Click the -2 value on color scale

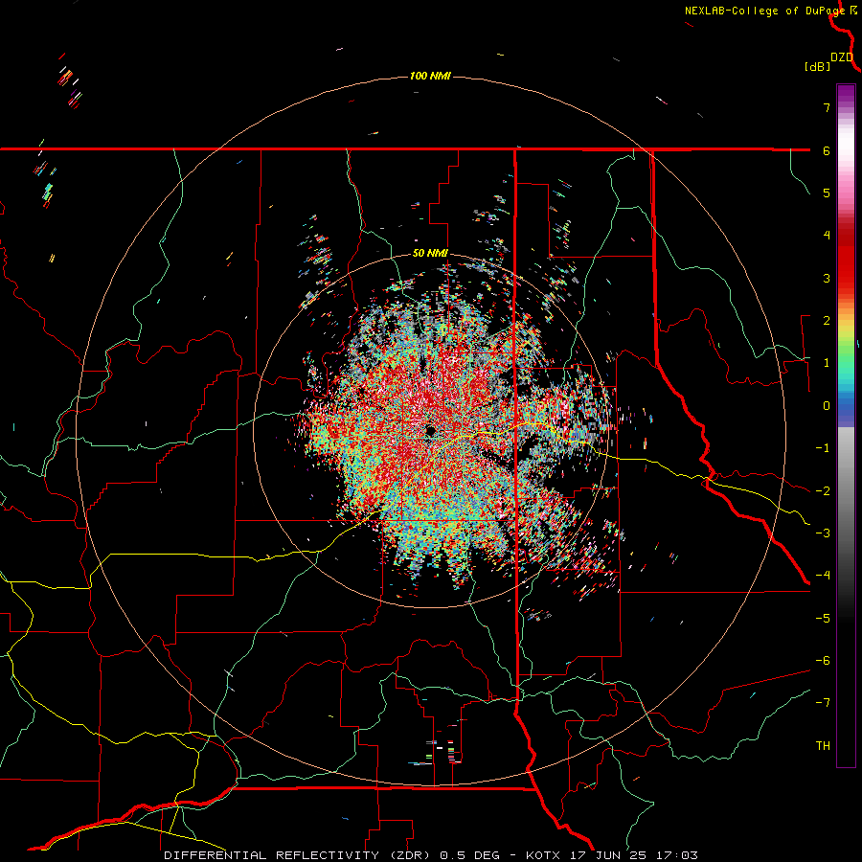pos(823,491)
